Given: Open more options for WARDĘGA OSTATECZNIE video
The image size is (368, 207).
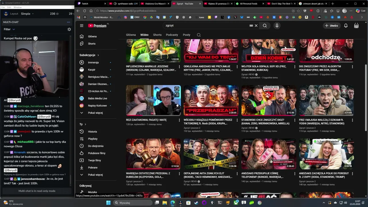Looking at the screenshot, I should click(179, 174).
